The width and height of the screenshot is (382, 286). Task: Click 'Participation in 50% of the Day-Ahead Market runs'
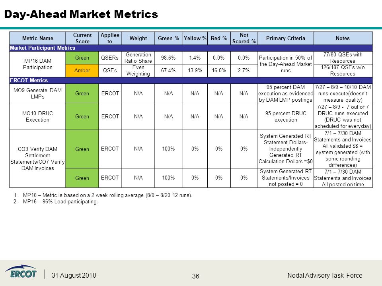[x=286, y=64]
